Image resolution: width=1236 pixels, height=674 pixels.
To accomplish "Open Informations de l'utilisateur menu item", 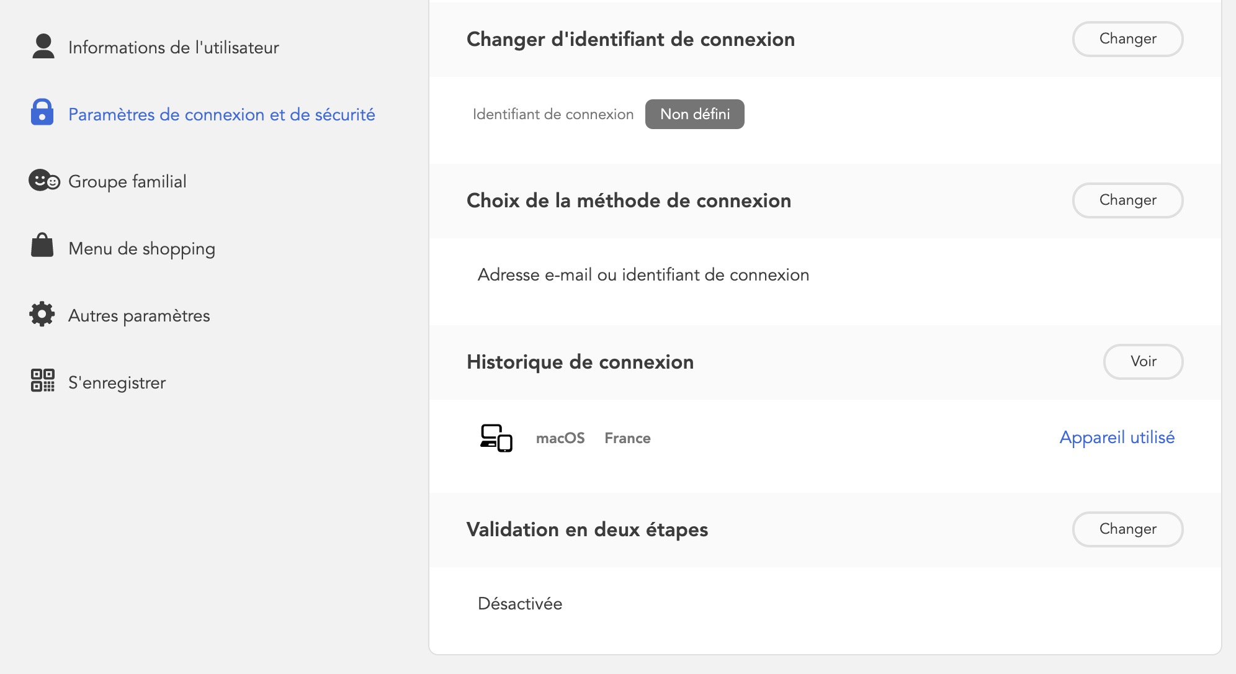I will [x=173, y=48].
